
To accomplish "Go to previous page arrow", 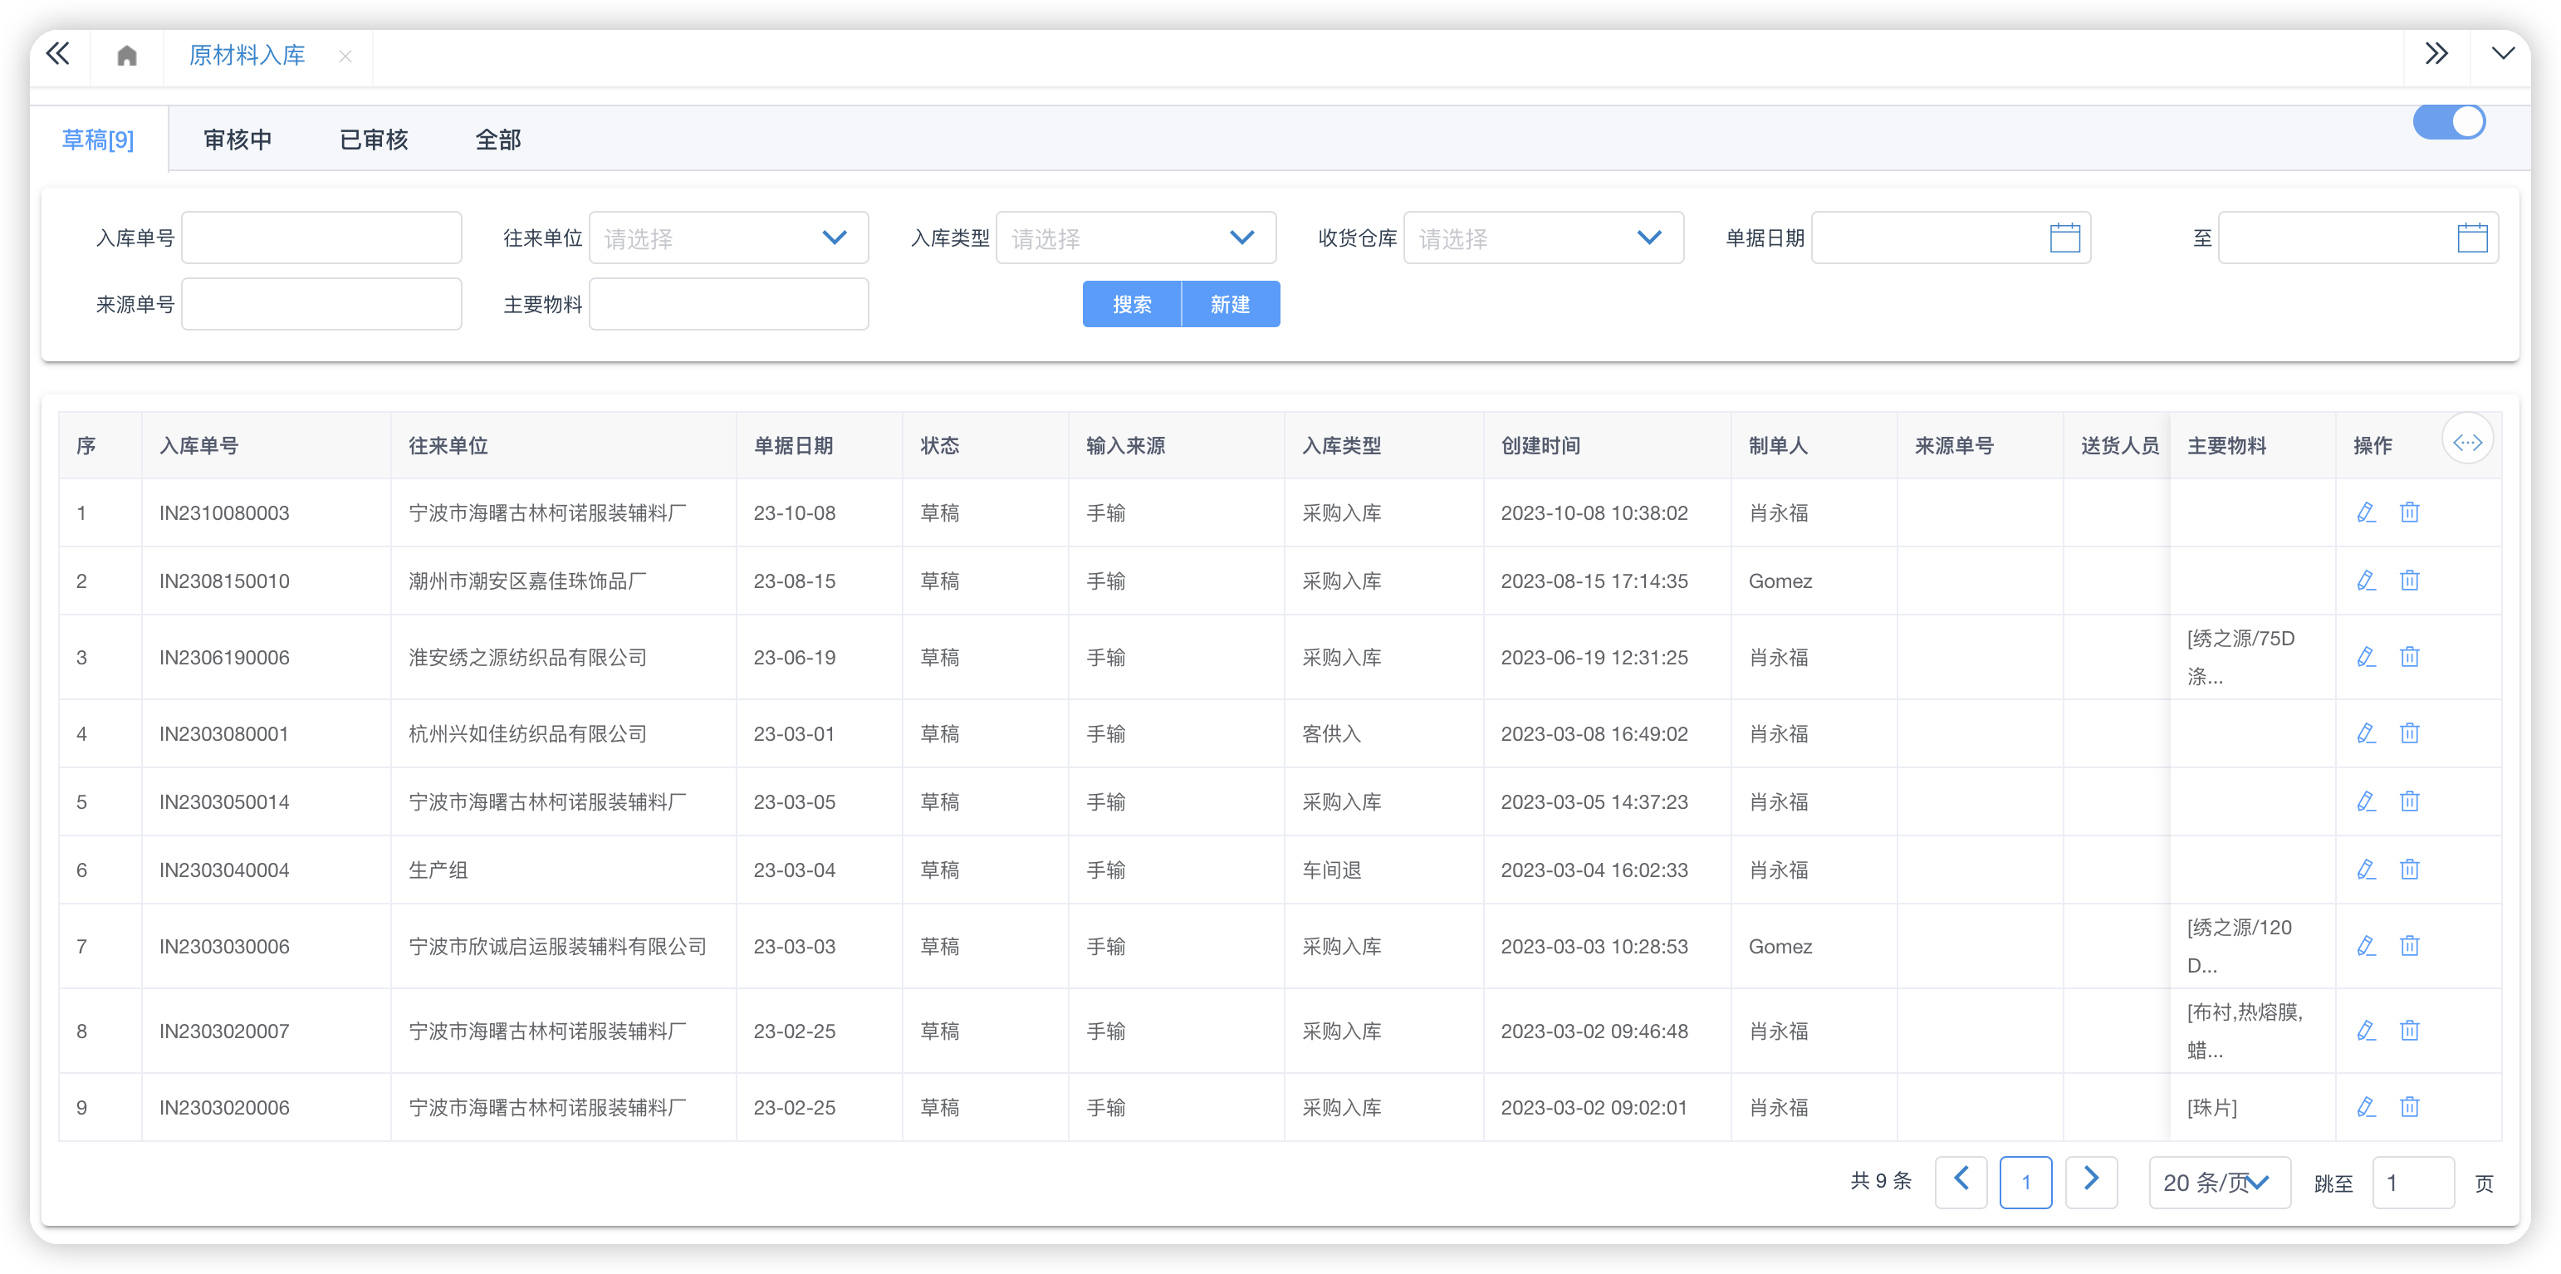I will point(1961,1182).
